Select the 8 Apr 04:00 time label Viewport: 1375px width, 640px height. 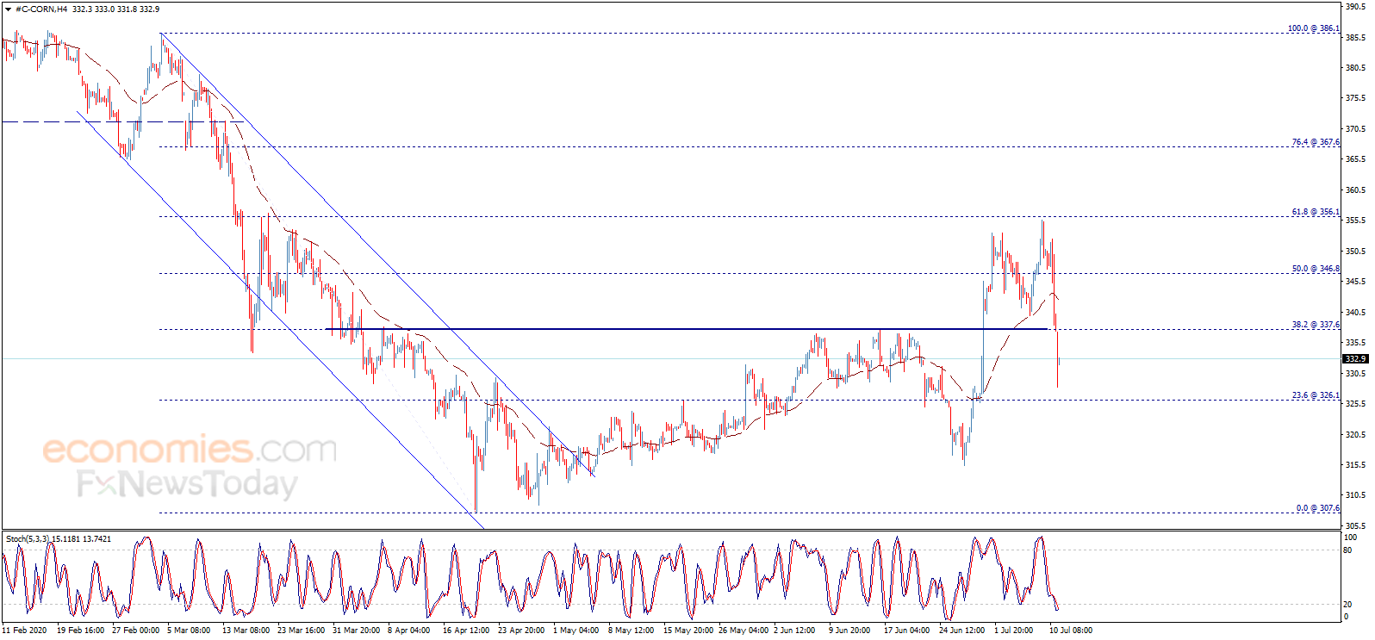[x=409, y=631]
